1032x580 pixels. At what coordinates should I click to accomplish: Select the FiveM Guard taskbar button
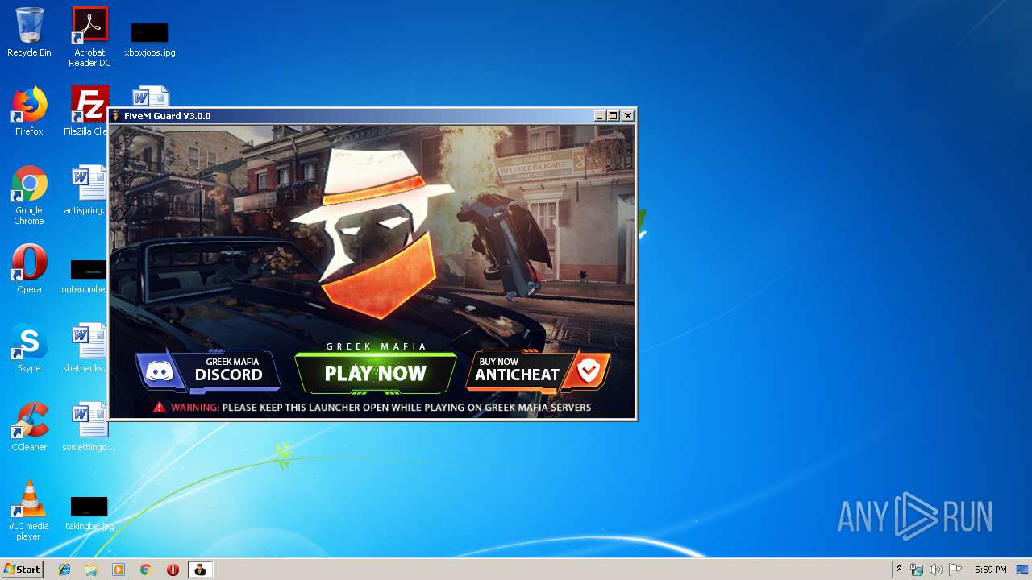[200, 570]
